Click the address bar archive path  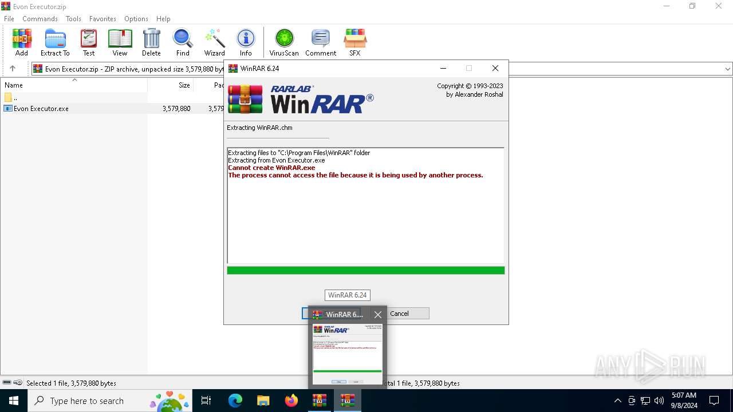[134, 69]
